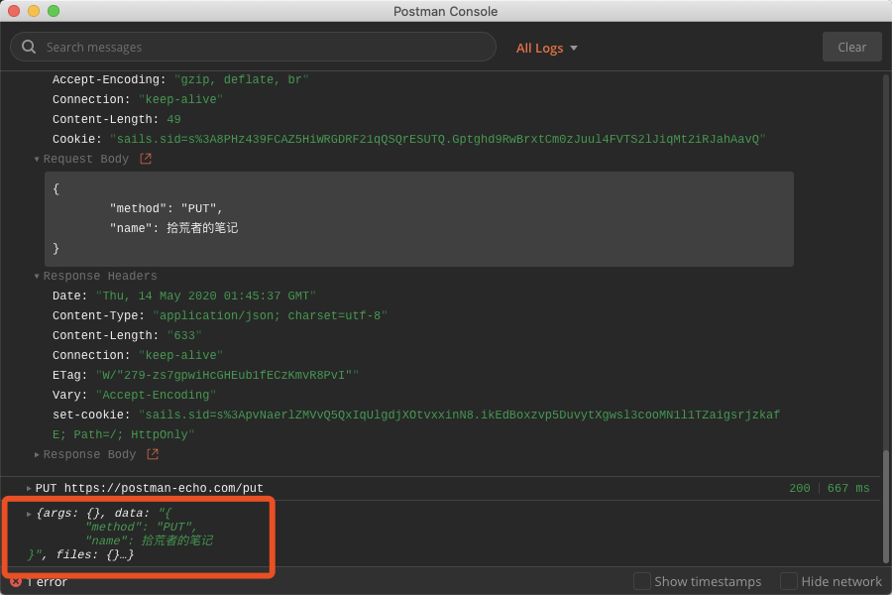Click the vertical scrollbar thumb
892x595 pixels.
885,506
